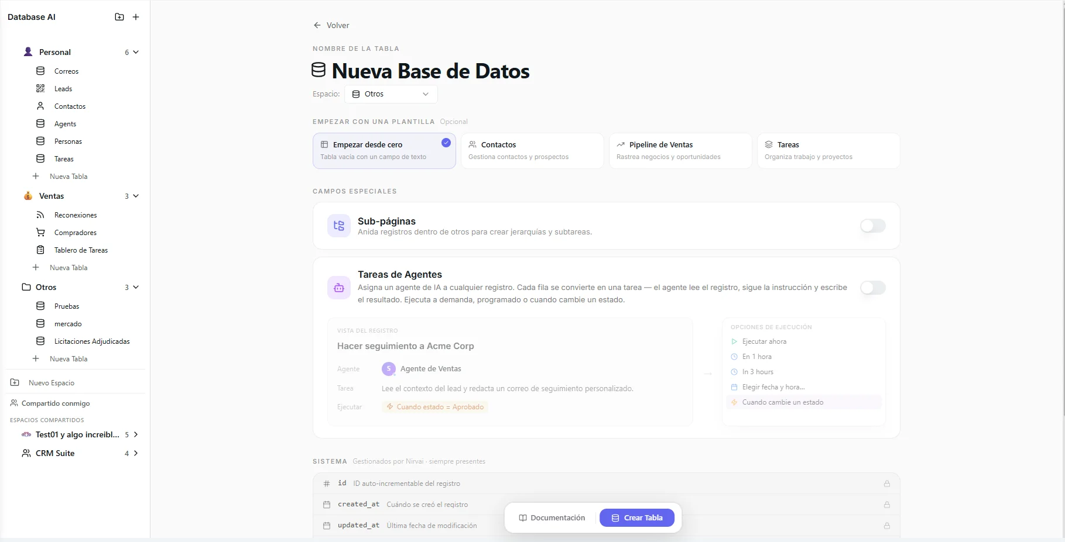
Task: Pick the Tareas template card
Action: 828,151
